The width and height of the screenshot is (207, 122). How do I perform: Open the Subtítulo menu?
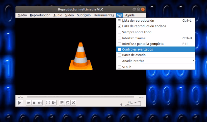pos(84,15)
